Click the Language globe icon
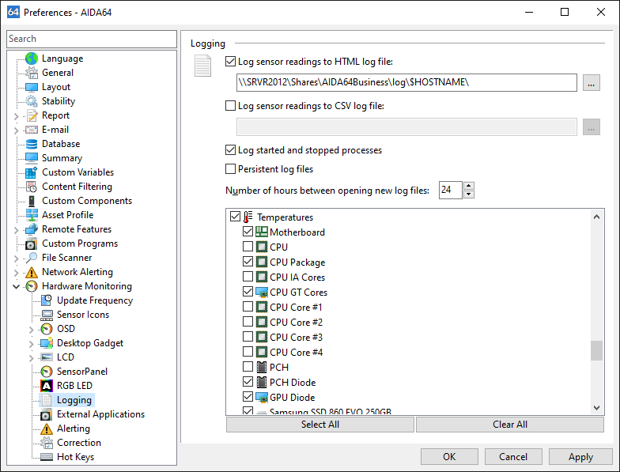Image resolution: width=620 pixels, height=472 pixels. [x=32, y=59]
